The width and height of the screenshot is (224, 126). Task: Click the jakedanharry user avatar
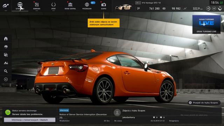point(117,113)
